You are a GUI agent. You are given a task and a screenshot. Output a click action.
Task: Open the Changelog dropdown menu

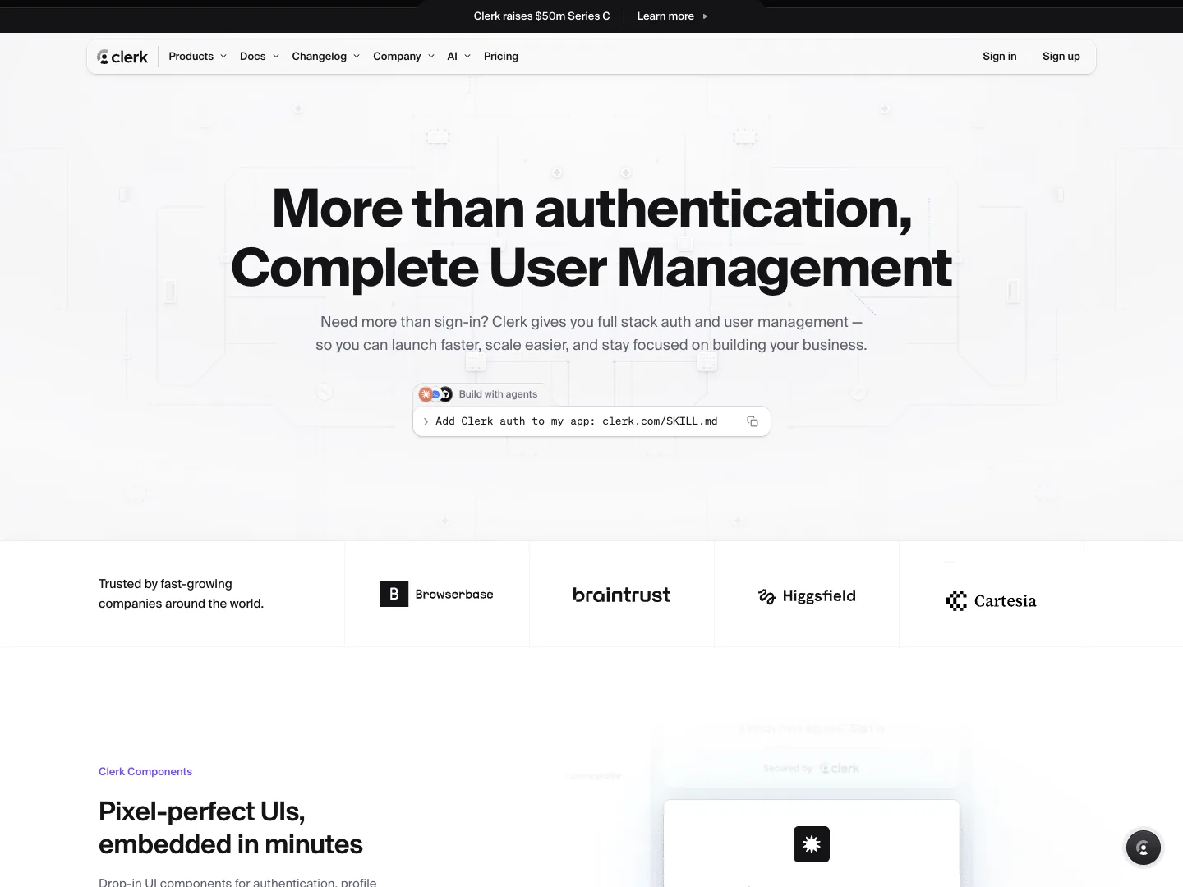[326, 57]
